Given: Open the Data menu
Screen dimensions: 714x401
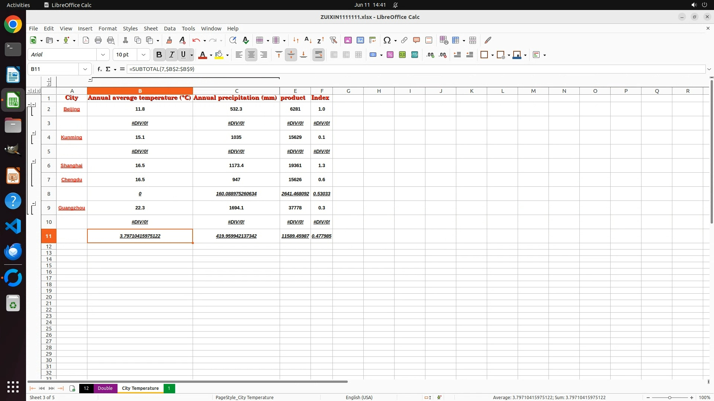Looking at the screenshot, I should (x=170, y=29).
